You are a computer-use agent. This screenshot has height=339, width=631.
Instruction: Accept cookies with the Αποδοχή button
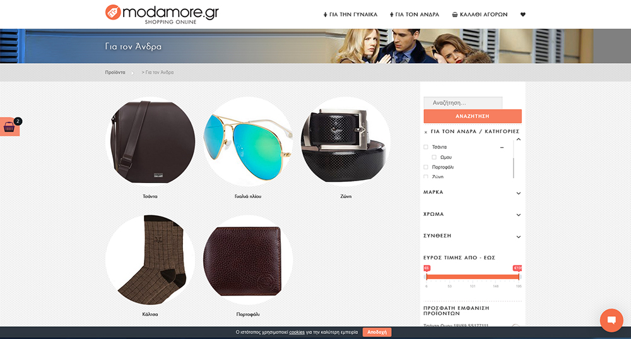pos(377,332)
